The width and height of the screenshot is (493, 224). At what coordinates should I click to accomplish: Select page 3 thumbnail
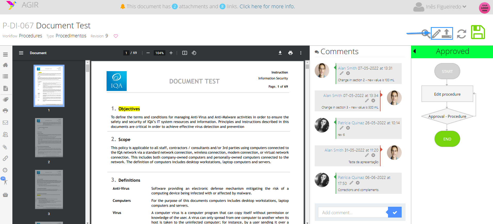click(x=49, y=189)
